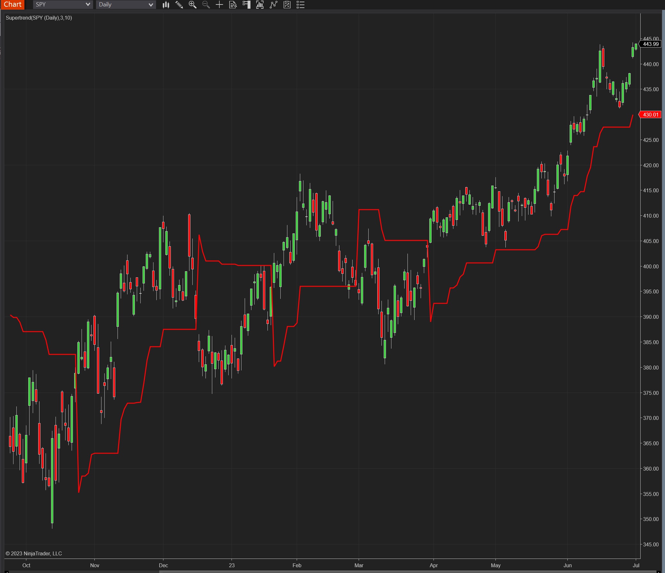Open the Data Box icon
Image resolution: width=665 pixels, height=573 pixels.
click(x=233, y=5)
